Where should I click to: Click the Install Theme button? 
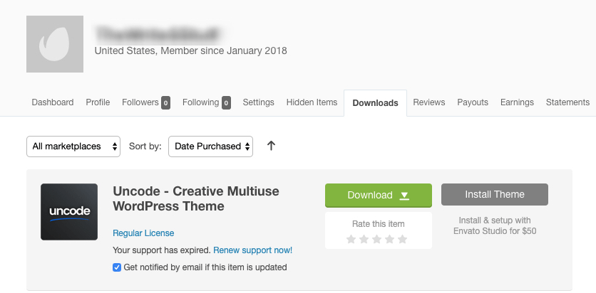pos(495,194)
